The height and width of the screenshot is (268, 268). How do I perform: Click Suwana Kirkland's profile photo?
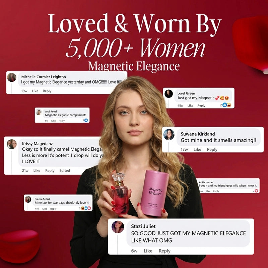tap(169, 135)
